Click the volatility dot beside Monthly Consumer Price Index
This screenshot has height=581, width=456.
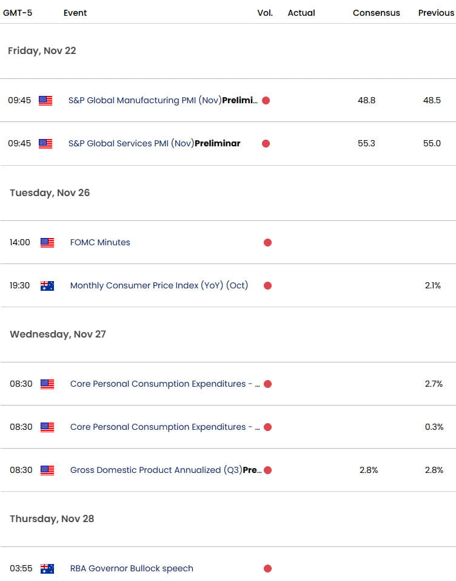(x=267, y=285)
